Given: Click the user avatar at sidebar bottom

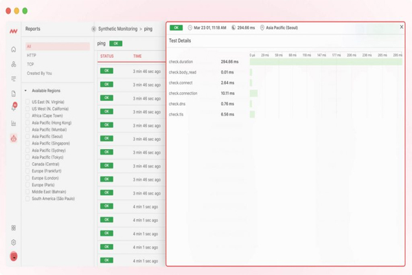Looking at the screenshot, I should point(14,256).
